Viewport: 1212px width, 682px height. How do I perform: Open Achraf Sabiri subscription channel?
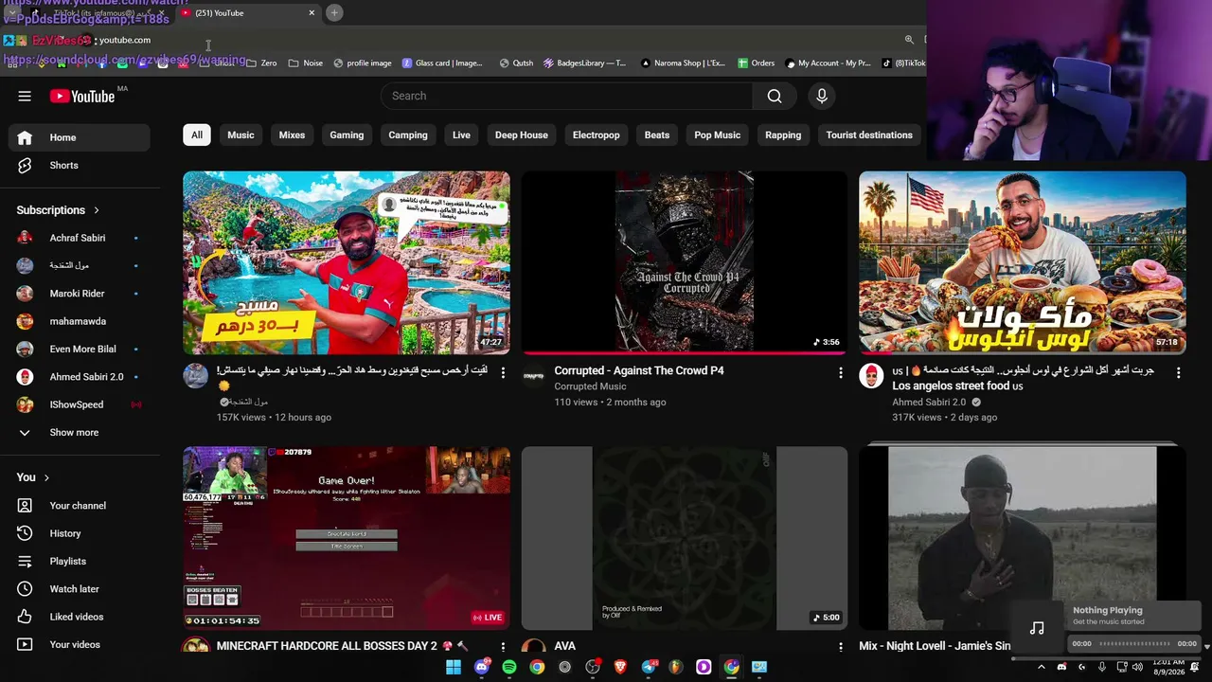click(x=80, y=238)
